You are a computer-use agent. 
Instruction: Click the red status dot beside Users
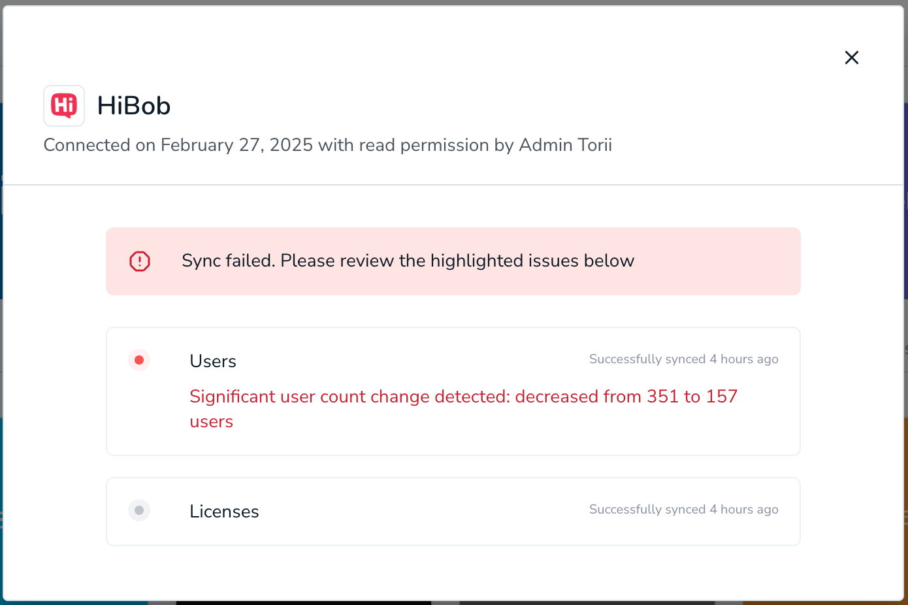(x=139, y=360)
